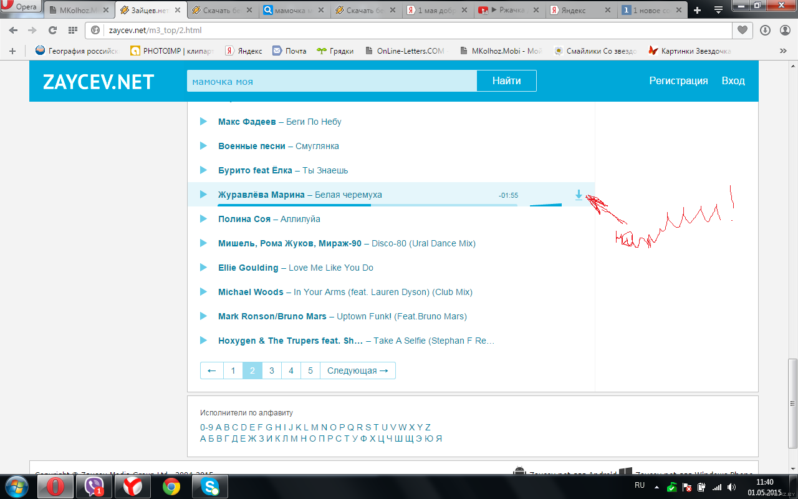Switch to the Ржачка YouTube tab
Screen dimensions: 798x499
tap(508, 11)
